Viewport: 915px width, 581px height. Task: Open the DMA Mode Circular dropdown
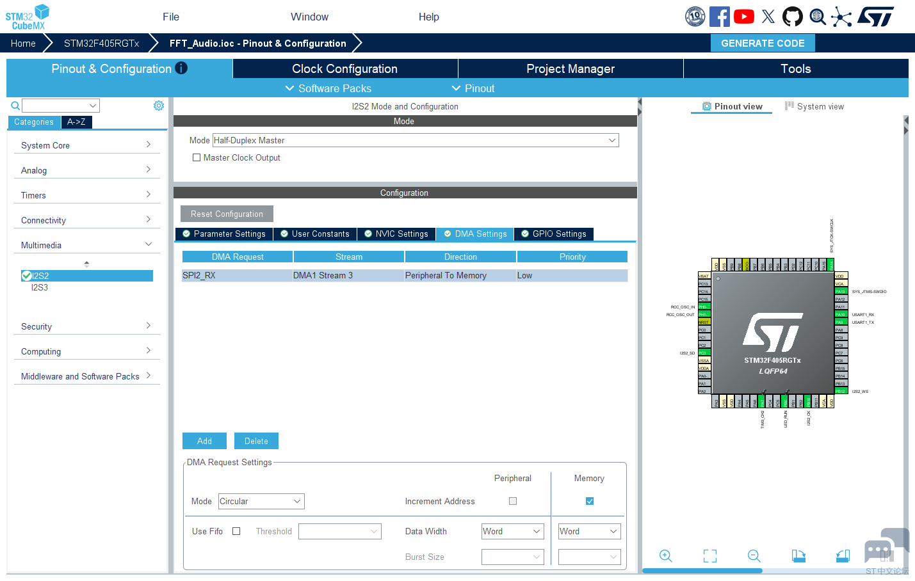pyautogui.click(x=261, y=501)
